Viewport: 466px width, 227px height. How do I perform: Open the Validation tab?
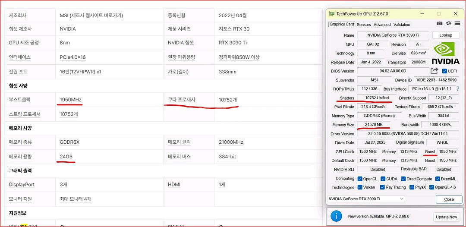(x=402, y=25)
